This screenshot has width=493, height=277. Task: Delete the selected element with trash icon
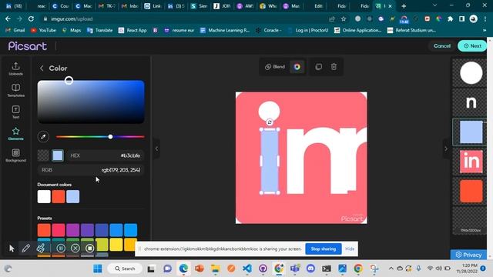click(334, 67)
